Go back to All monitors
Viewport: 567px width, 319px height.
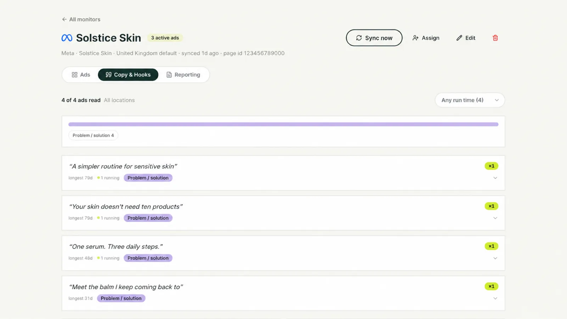(x=81, y=19)
